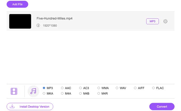Select AC3 output format
The image size is (181, 111).
click(80, 88)
